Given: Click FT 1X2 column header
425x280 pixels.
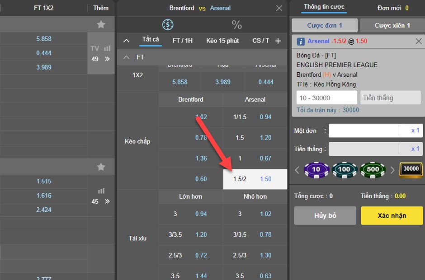Looking at the screenshot, I should pos(44,8).
